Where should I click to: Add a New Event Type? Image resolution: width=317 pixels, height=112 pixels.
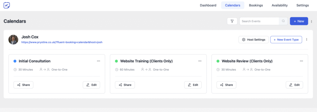tap(286, 40)
